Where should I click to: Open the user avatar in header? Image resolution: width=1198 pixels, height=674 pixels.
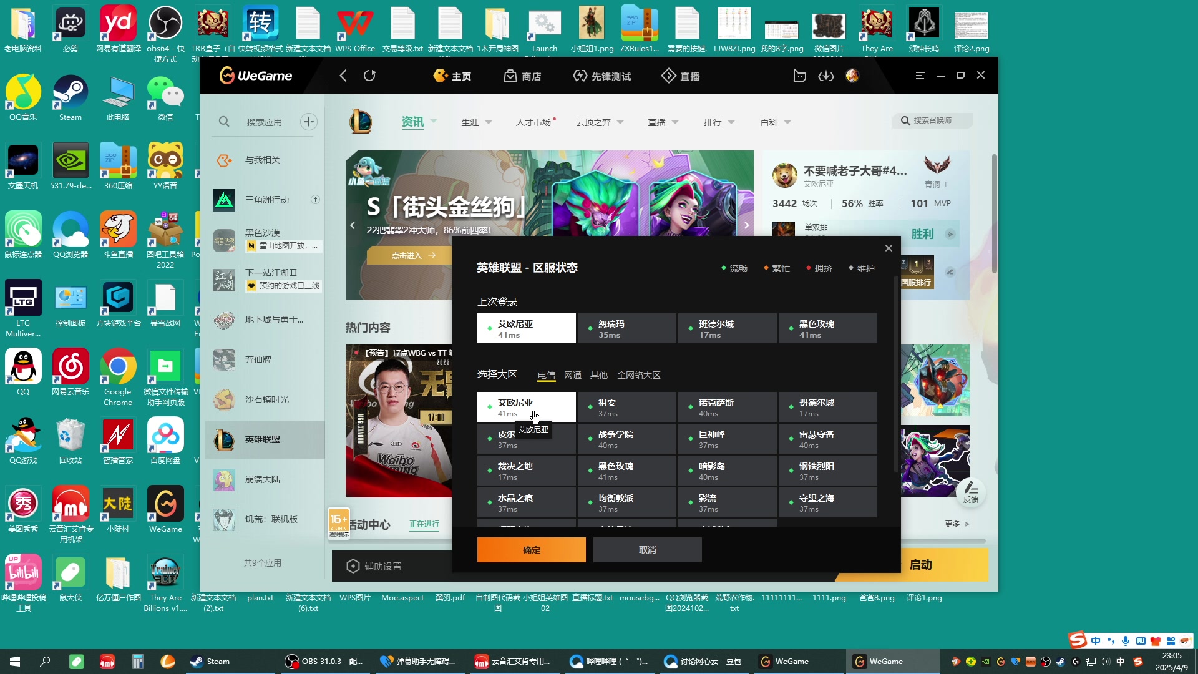point(852,76)
